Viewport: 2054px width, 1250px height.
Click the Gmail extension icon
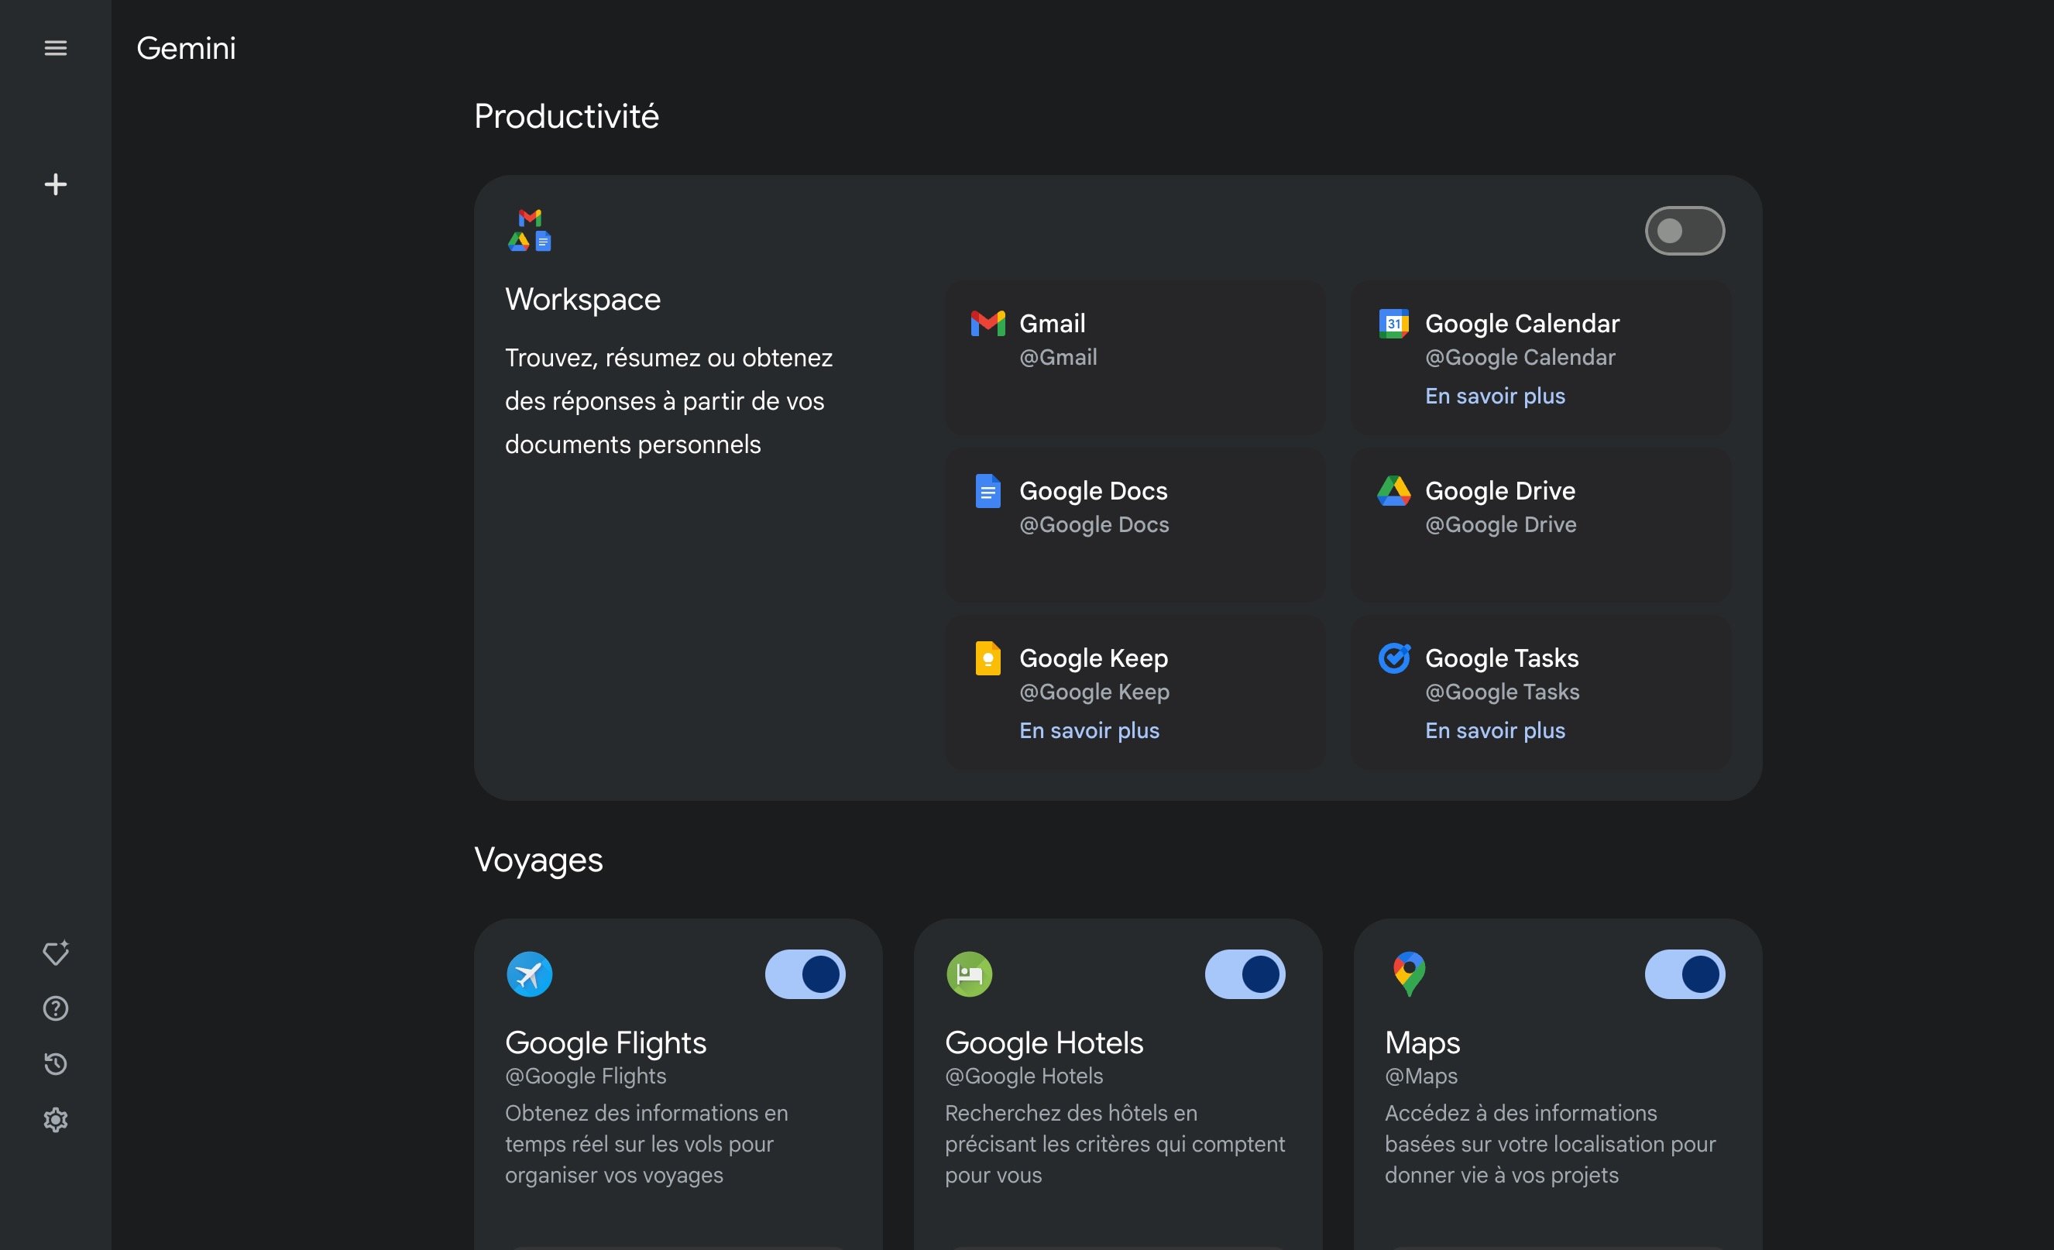point(987,323)
